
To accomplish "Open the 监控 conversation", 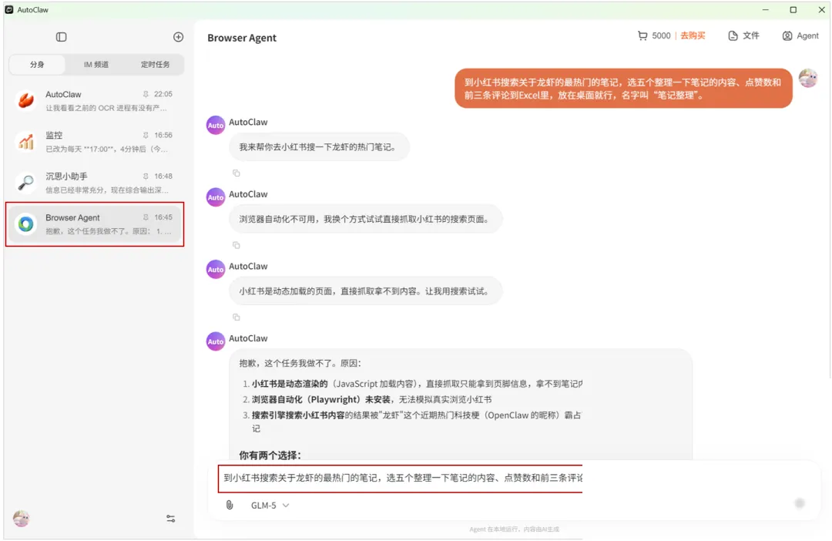I will coord(95,141).
